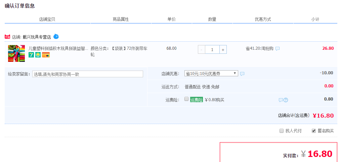Click the 0.80 insurance fee value
340x162 pixels.
[329, 99]
